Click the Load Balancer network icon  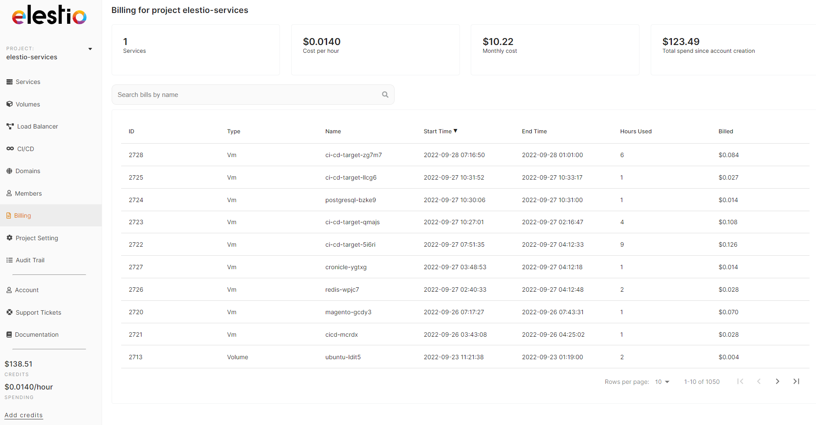click(10, 126)
